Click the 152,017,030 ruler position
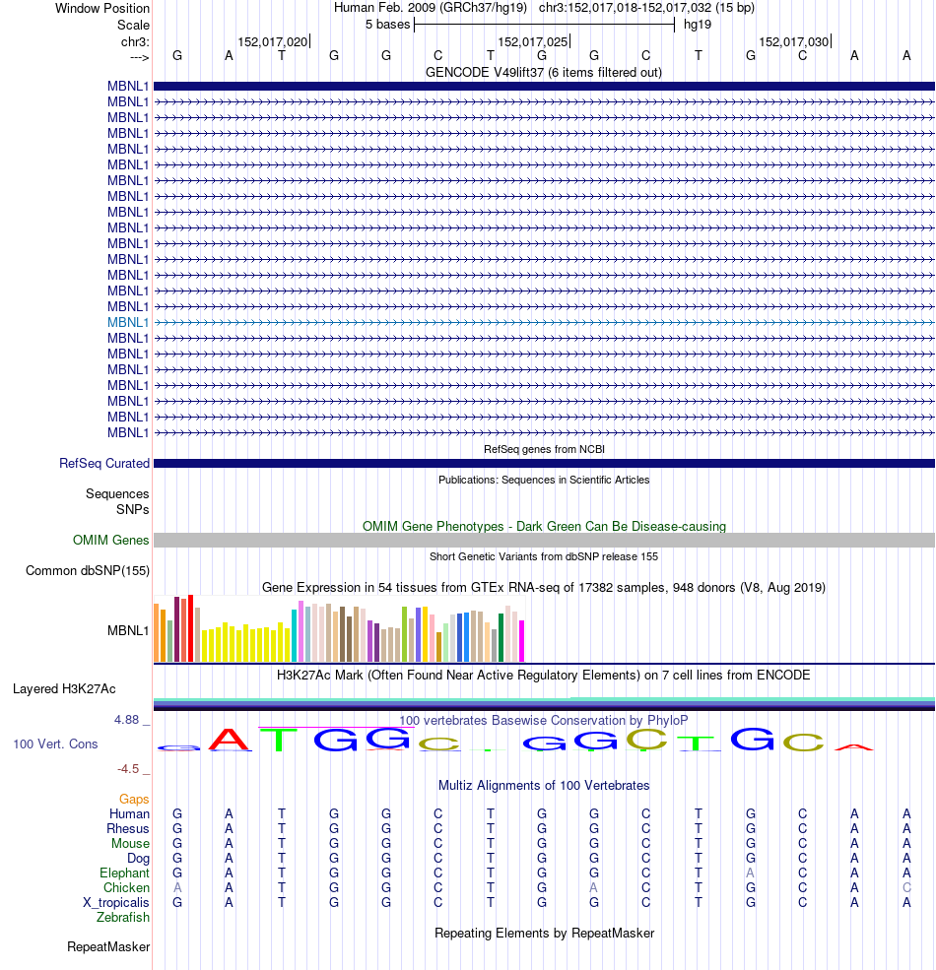 tap(793, 41)
